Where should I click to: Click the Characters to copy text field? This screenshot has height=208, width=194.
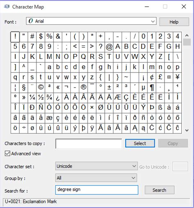point(89,144)
